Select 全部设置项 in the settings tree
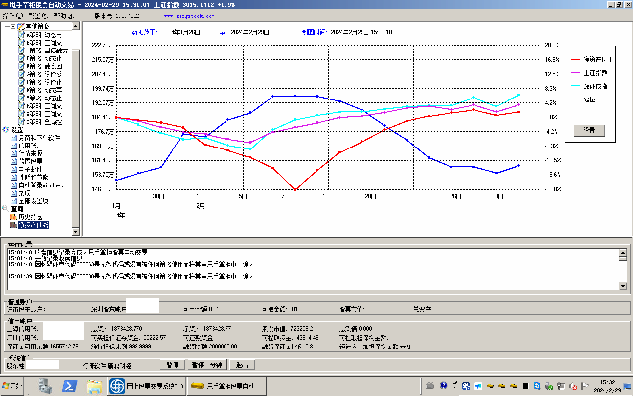Screen dimensions: 633x396 (x=33, y=201)
